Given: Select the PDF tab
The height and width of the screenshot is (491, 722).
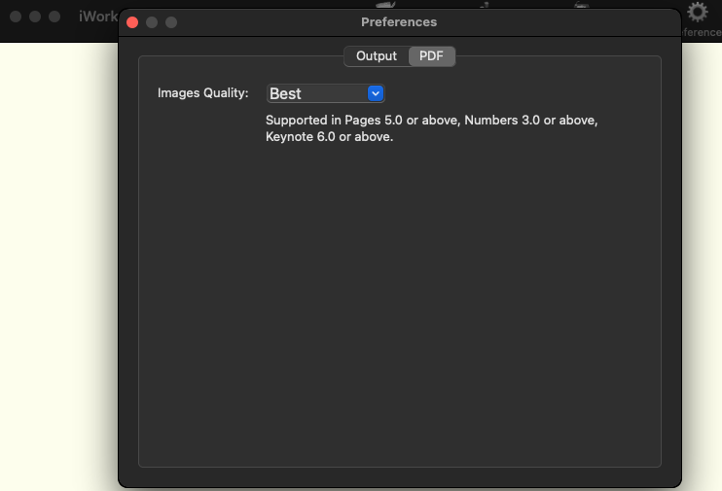Looking at the screenshot, I should click(431, 56).
